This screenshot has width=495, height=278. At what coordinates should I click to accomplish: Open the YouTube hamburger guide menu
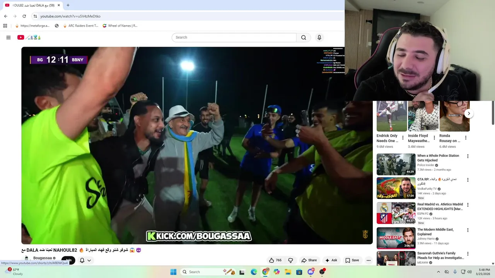(x=8, y=37)
